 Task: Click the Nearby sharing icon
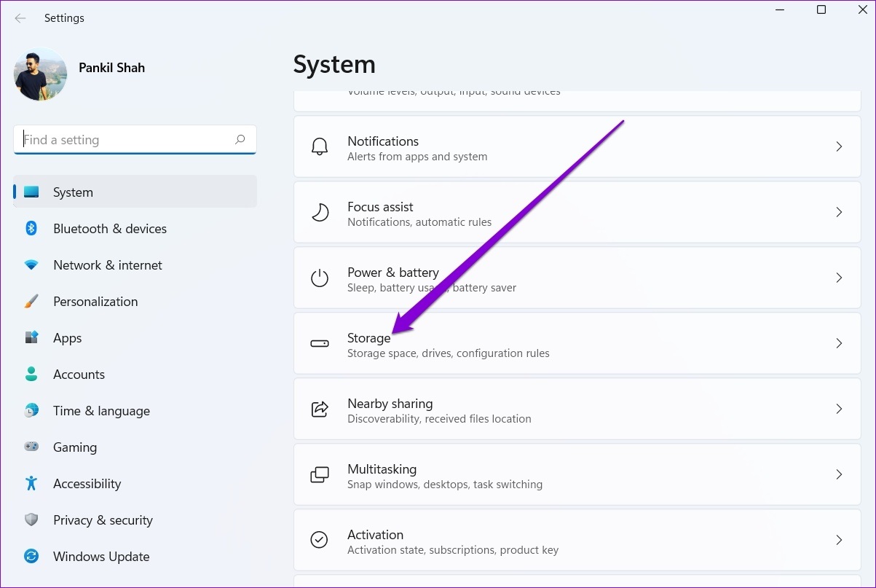coord(320,409)
